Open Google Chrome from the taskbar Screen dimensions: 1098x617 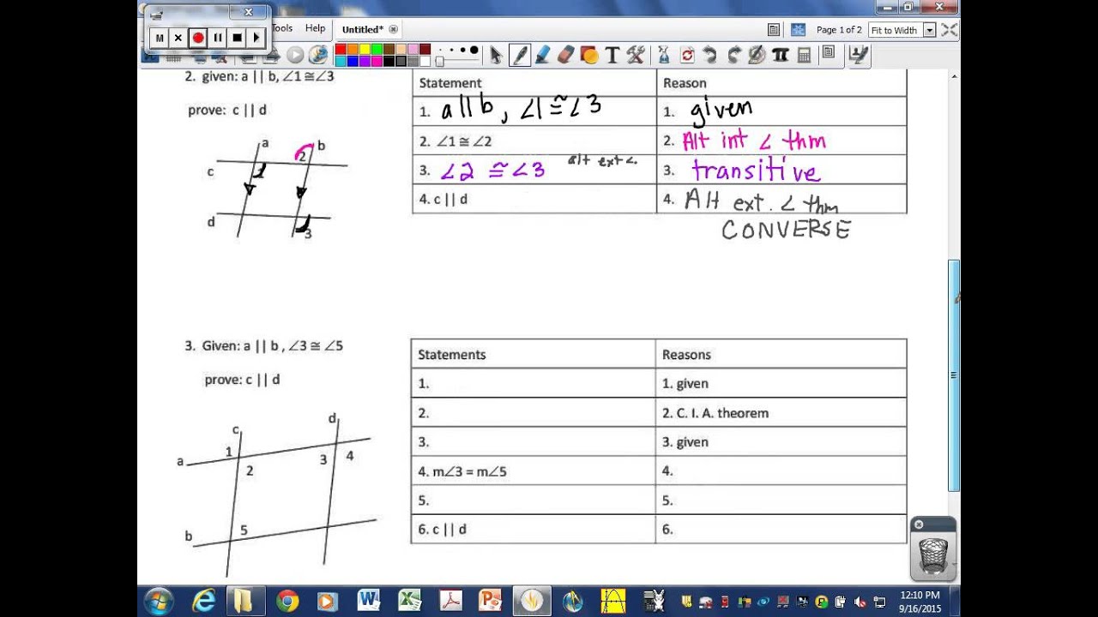287,601
